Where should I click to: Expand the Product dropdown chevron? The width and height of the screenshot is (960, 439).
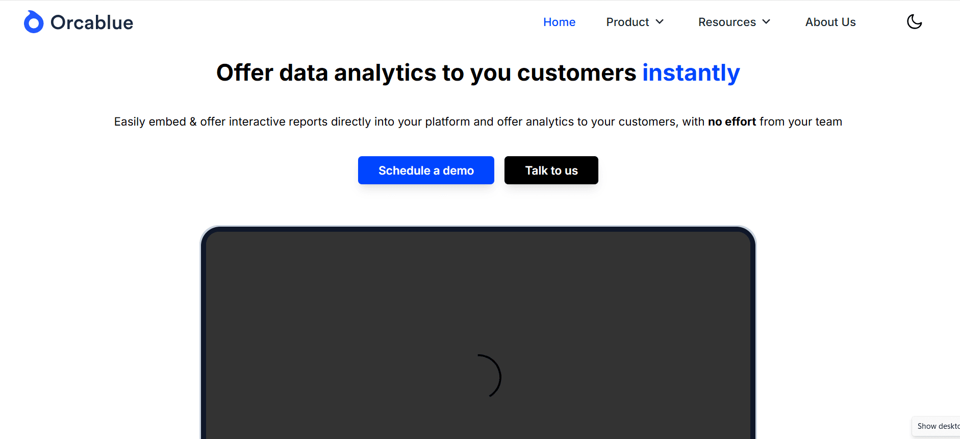pyautogui.click(x=660, y=22)
